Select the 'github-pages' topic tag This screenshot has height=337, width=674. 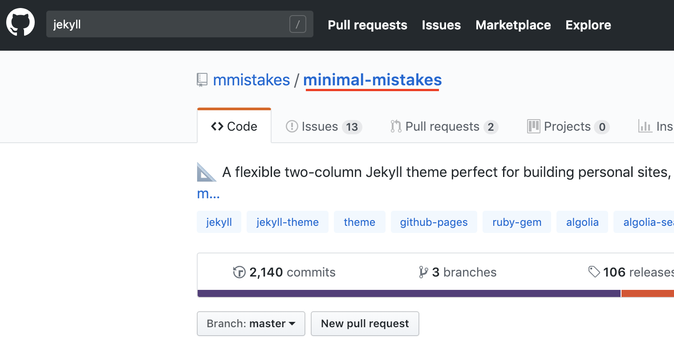click(x=434, y=222)
